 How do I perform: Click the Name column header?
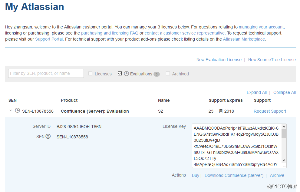(164, 100)
